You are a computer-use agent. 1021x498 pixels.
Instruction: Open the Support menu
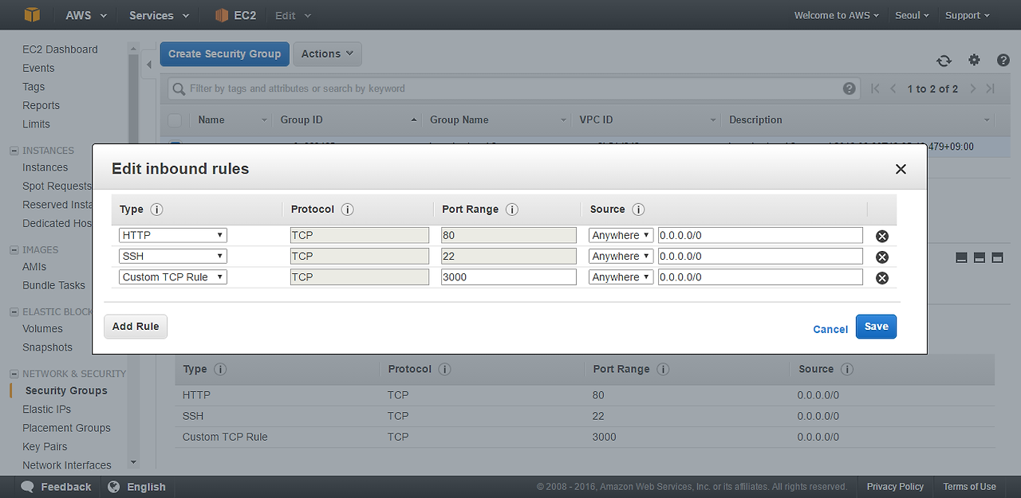[967, 15]
